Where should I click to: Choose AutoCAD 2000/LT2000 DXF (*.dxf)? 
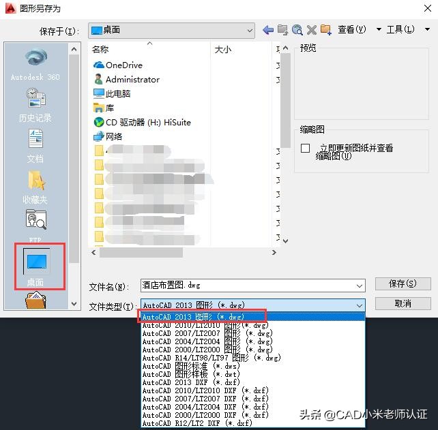click(x=253, y=415)
